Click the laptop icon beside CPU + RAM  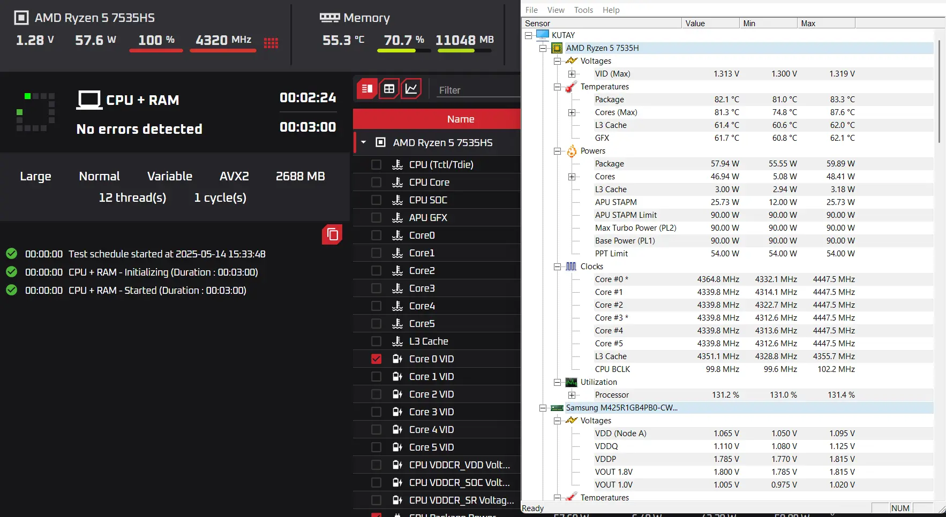click(89, 100)
